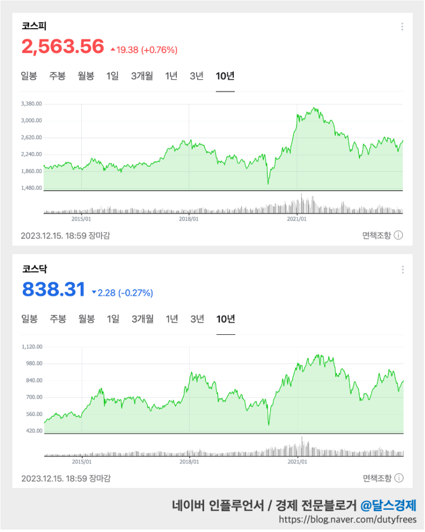Click the KOSPI volume bar chart area

[223, 204]
